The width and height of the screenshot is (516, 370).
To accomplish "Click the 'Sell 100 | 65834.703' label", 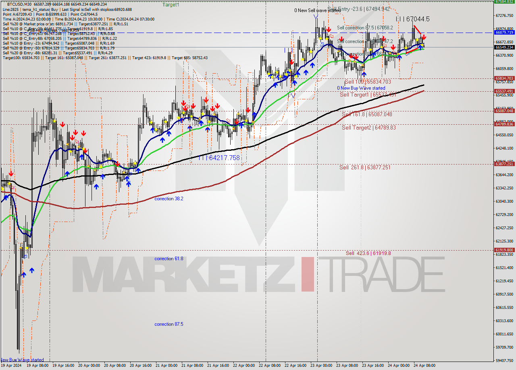I will coord(368,82).
